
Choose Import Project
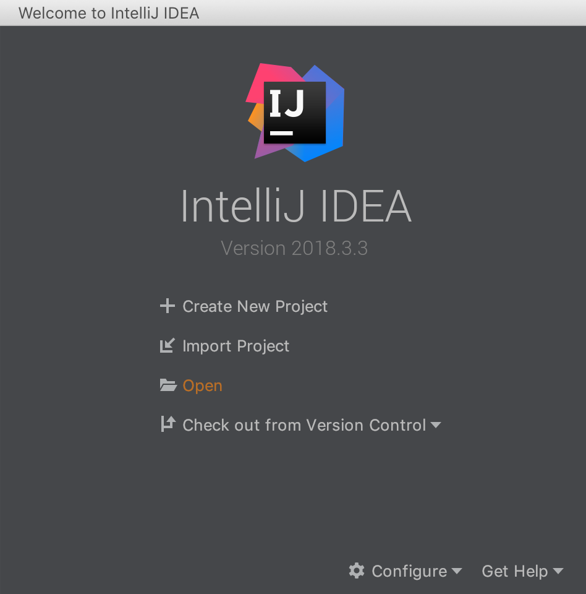(x=236, y=346)
